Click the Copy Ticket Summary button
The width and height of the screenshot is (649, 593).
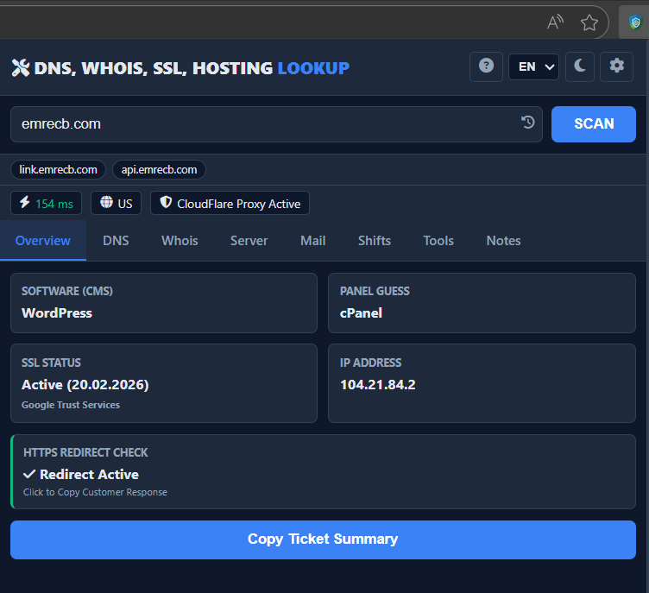coord(323,539)
